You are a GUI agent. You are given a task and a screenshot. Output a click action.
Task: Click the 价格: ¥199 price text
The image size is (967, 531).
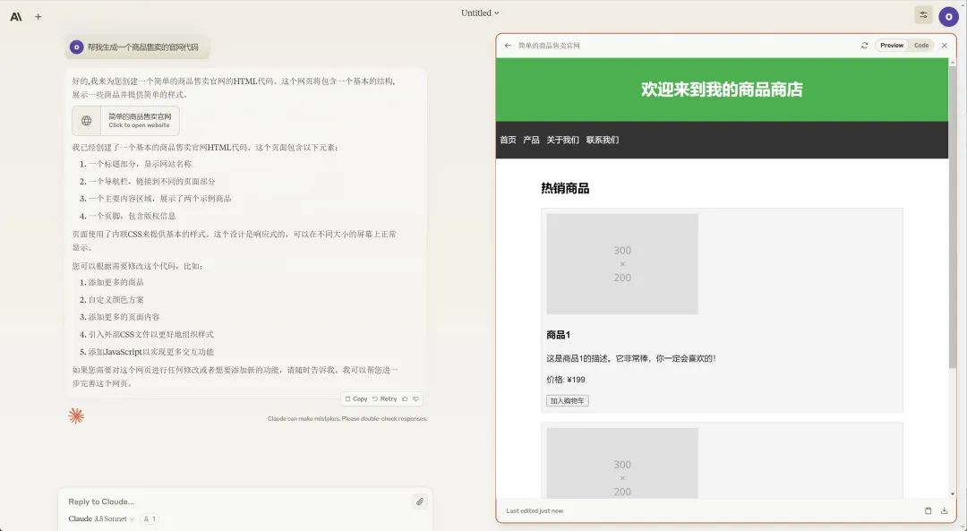[566, 380]
